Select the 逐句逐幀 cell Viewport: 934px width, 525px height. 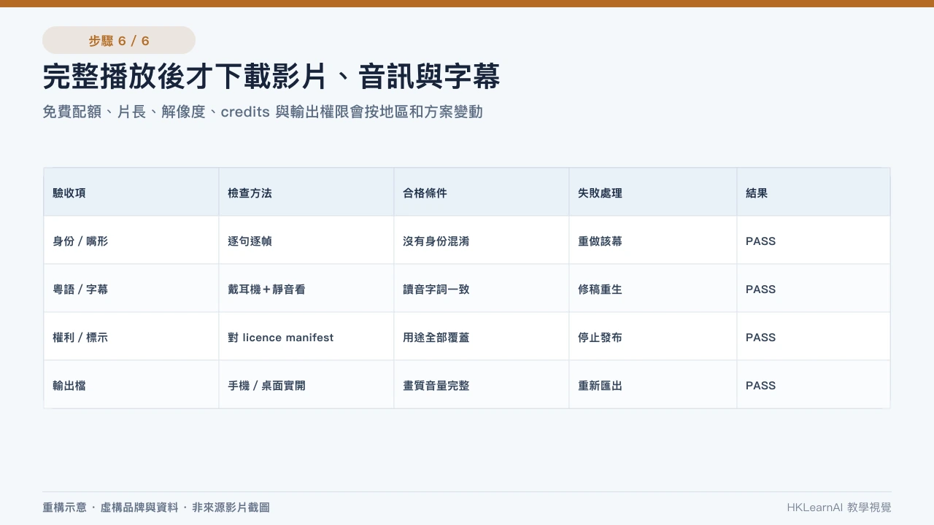click(306, 241)
